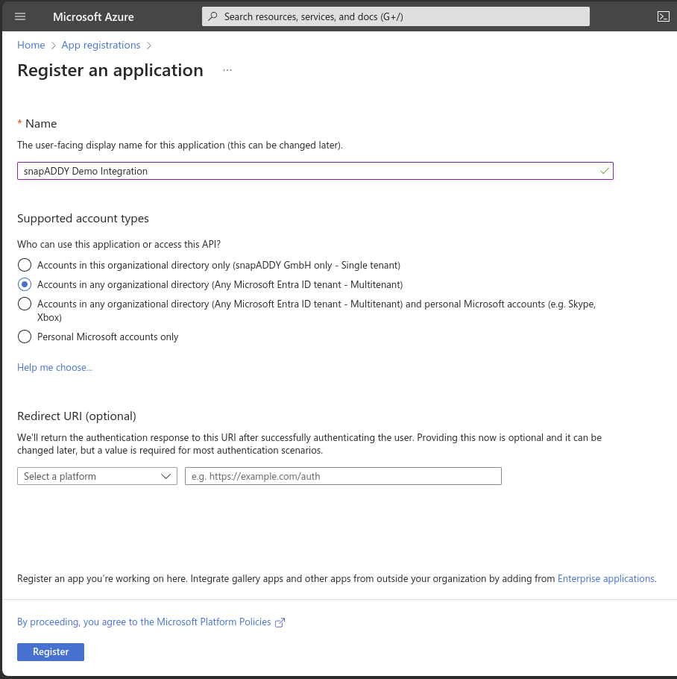677x679 pixels.
Task: Reselect the Multitenant account type option
Action: point(24,284)
